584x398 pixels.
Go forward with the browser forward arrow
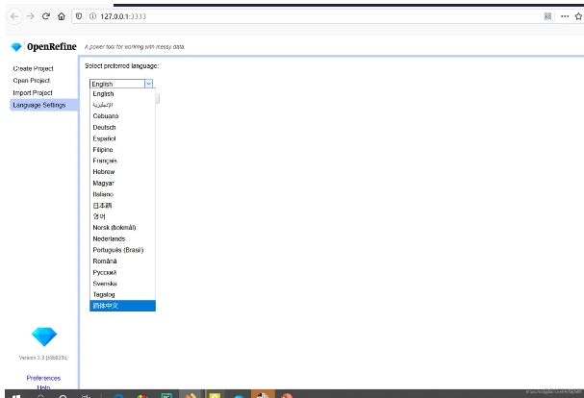point(31,16)
